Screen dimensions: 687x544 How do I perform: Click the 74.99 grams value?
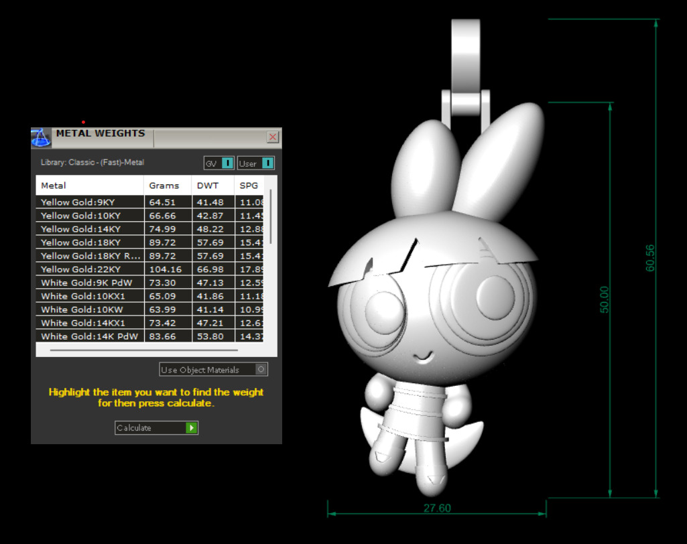coord(162,229)
